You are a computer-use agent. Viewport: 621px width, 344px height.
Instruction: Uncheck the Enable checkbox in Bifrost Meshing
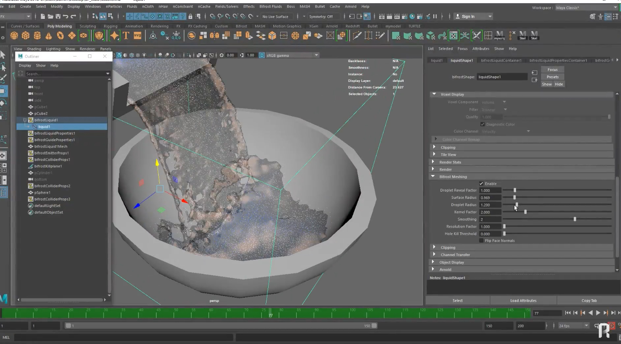[481, 183]
